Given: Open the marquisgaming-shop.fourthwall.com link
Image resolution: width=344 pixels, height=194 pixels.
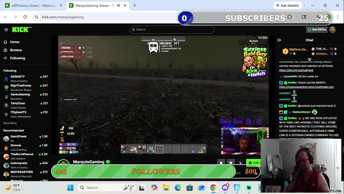Looking at the screenshot, I should pyautogui.click(x=306, y=87).
